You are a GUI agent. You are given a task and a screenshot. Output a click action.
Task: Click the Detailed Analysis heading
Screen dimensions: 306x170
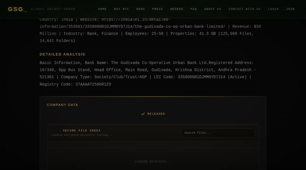pos(62,54)
